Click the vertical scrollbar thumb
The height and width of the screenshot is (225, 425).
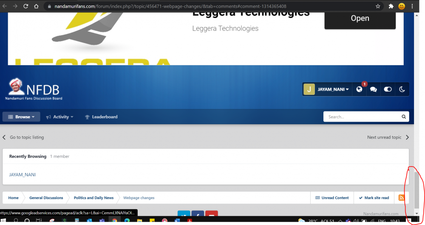[x=416, y=190]
